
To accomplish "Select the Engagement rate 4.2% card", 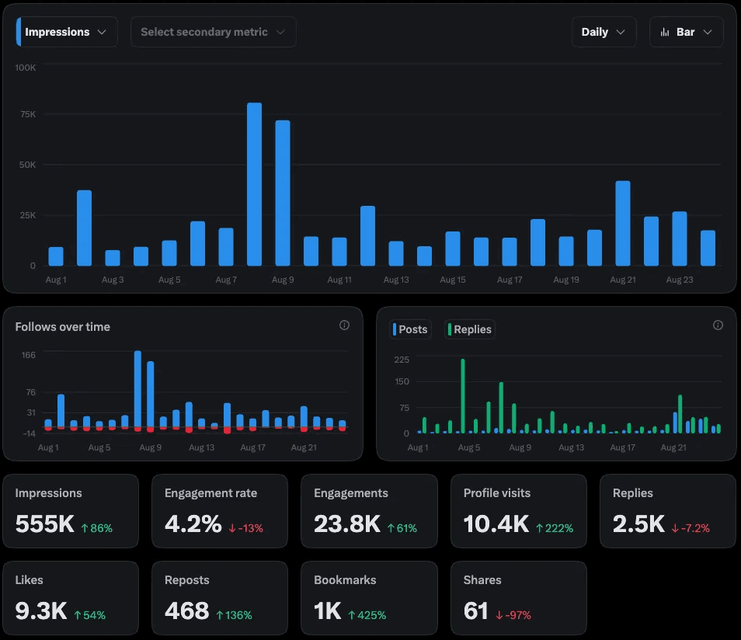I will click(220, 511).
